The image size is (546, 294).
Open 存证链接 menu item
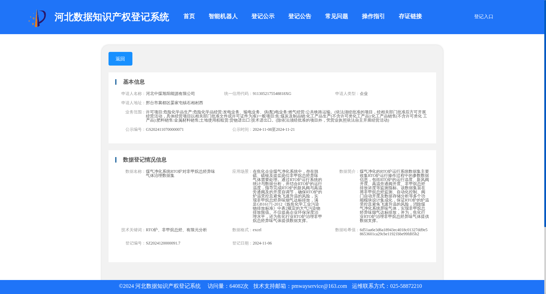pyautogui.click(x=410, y=16)
